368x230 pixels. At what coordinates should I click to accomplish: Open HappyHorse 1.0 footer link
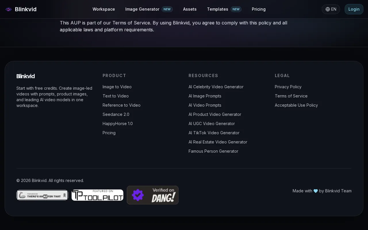[x=118, y=124]
